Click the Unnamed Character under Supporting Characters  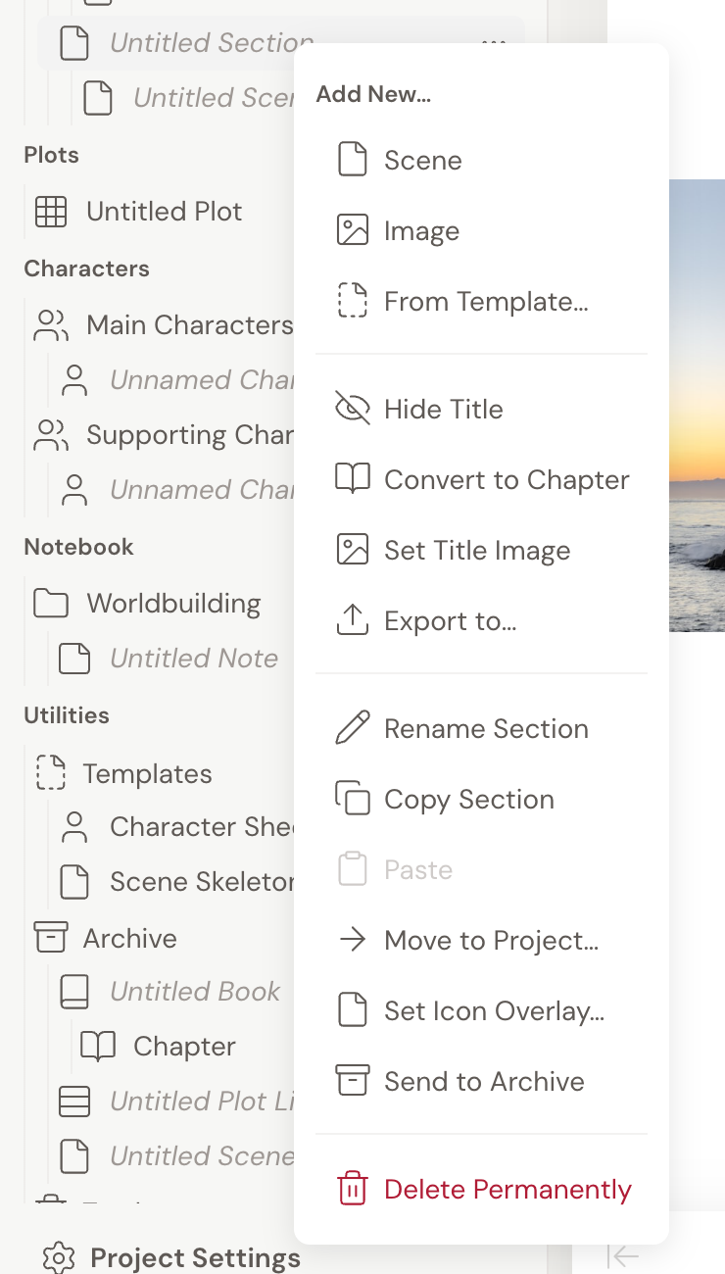pos(201,490)
